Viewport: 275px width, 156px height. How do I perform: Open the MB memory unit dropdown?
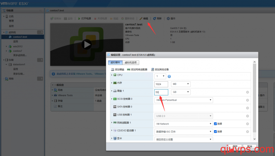point(181,84)
